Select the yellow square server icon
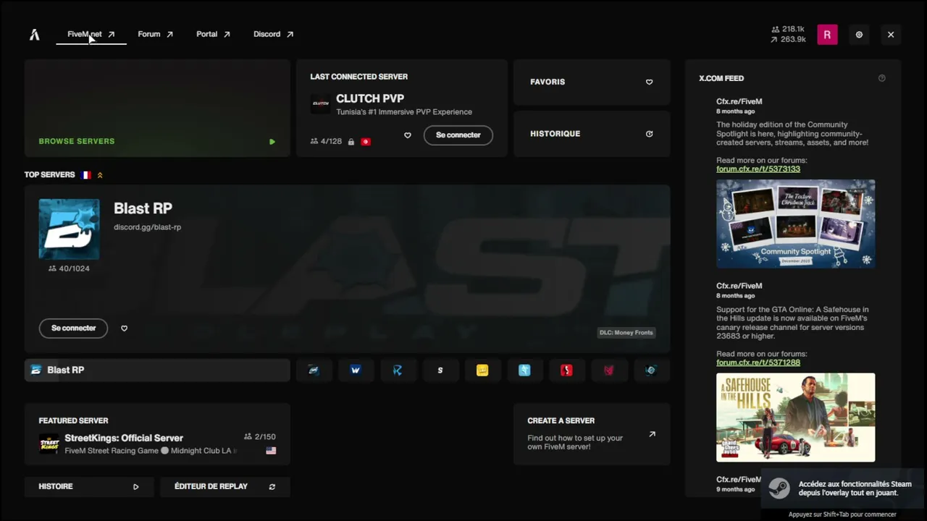Viewport: 927px width, 521px height. coord(482,370)
